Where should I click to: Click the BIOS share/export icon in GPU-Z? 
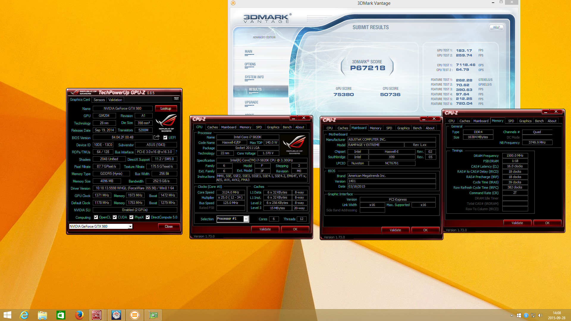coord(157,137)
